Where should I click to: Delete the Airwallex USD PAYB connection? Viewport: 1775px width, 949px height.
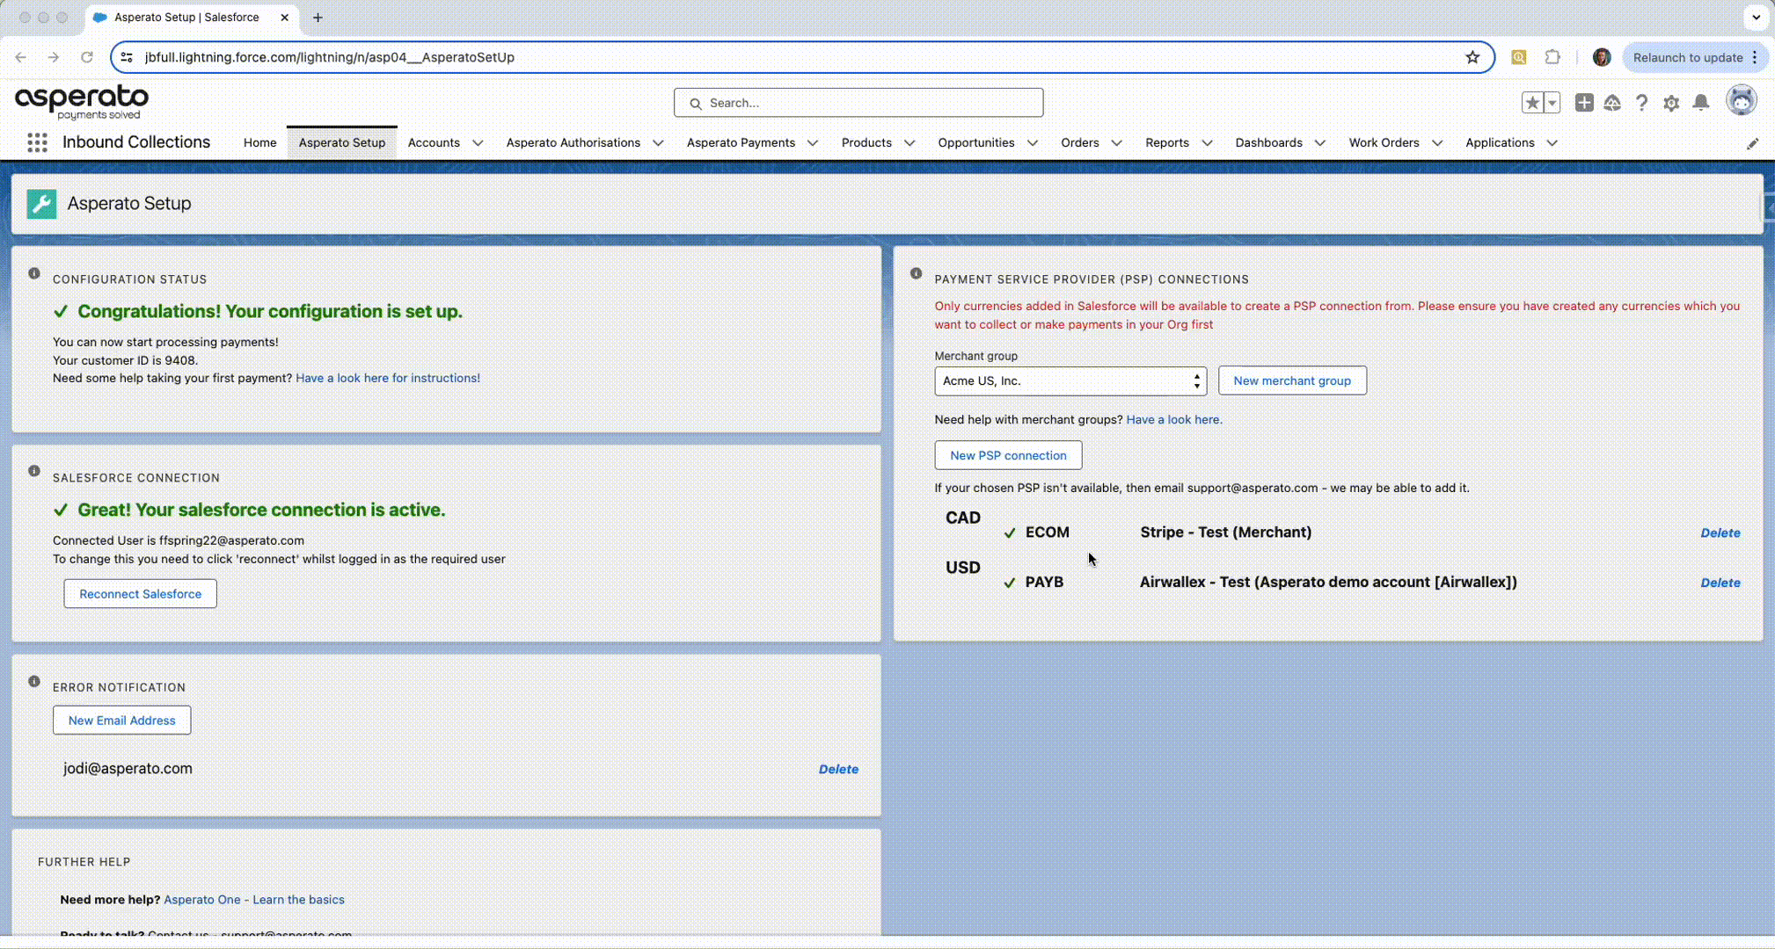point(1720,583)
